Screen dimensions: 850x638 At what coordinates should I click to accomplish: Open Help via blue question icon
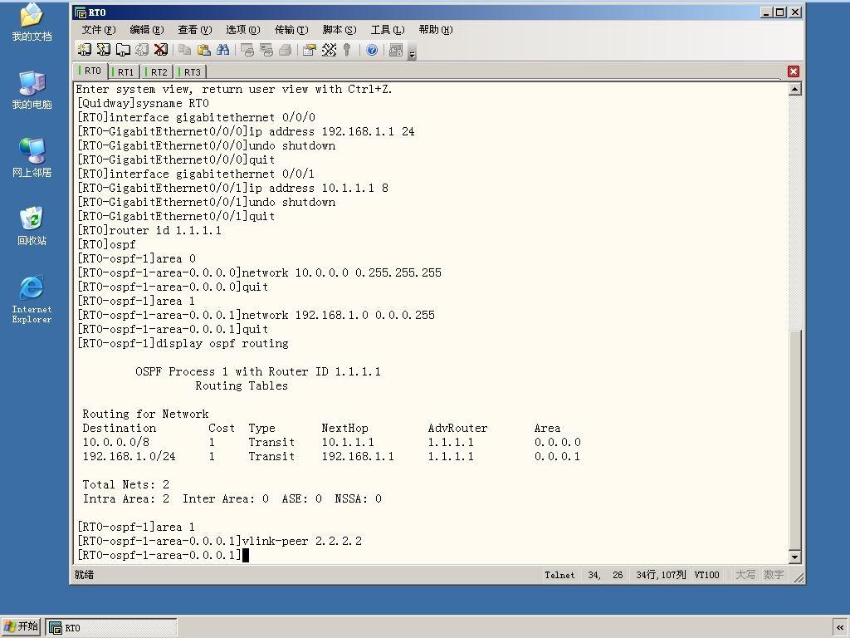point(372,50)
